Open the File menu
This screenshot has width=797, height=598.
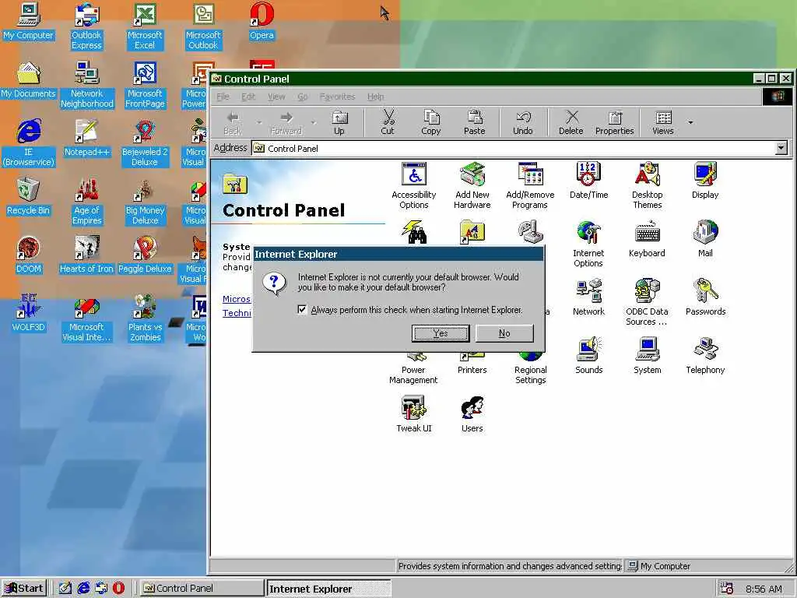[x=223, y=97]
